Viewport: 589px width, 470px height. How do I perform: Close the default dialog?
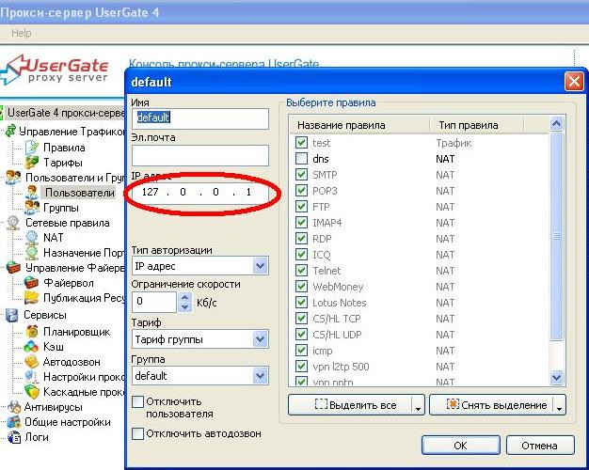click(x=574, y=82)
